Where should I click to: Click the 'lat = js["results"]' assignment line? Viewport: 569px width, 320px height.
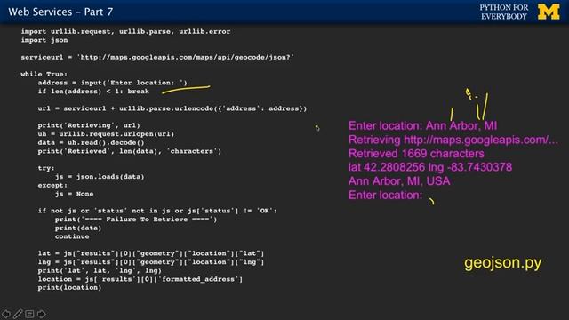click(151, 253)
